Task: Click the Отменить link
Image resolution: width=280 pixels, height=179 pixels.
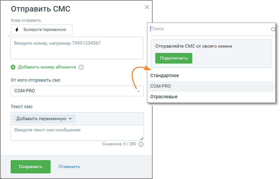Action: pos(69,167)
